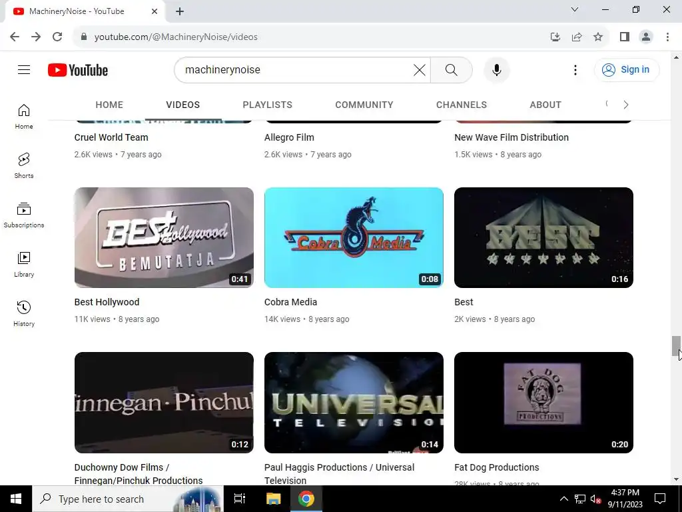The width and height of the screenshot is (682, 512).
Task: Click the taskbar search box
Action: coord(128,499)
